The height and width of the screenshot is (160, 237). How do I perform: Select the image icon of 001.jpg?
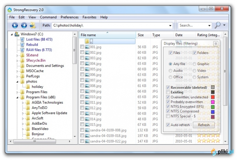87,47
